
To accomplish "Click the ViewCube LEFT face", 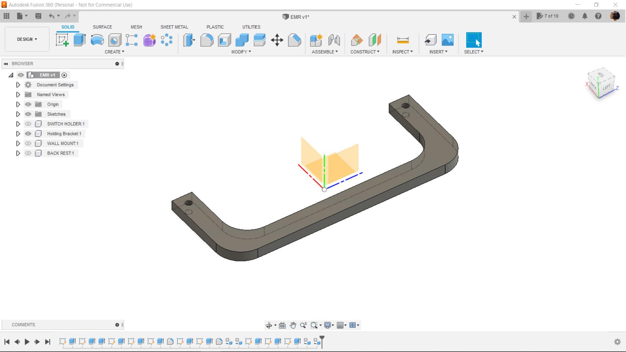I will pyautogui.click(x=606, y=87).
